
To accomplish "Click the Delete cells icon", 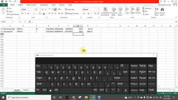I will [x=132, y=10].
